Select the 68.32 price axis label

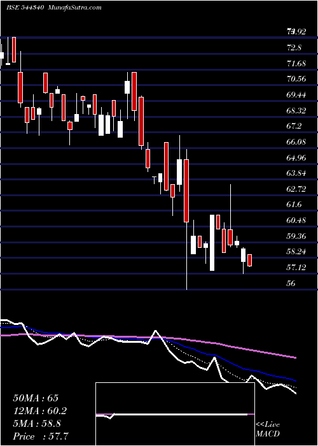click(297, 110)
